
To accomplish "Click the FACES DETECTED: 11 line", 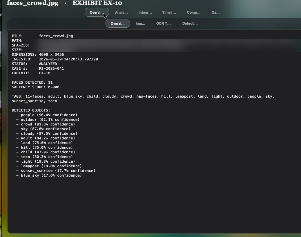I will click(x=32, y=82).
